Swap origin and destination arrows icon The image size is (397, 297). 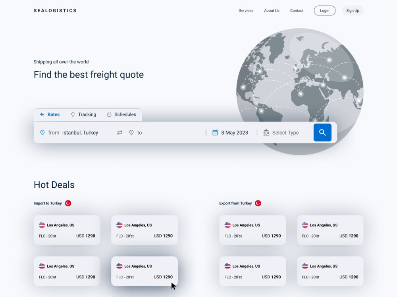coord(119,132)
